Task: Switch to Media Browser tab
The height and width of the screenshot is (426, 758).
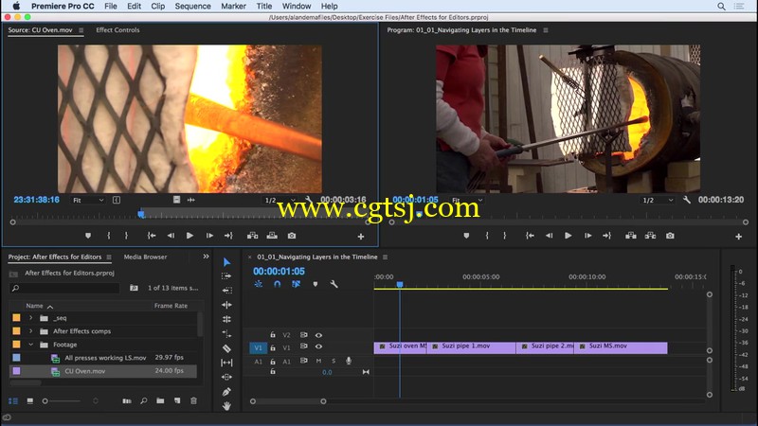Action: [x=145, y=257]
